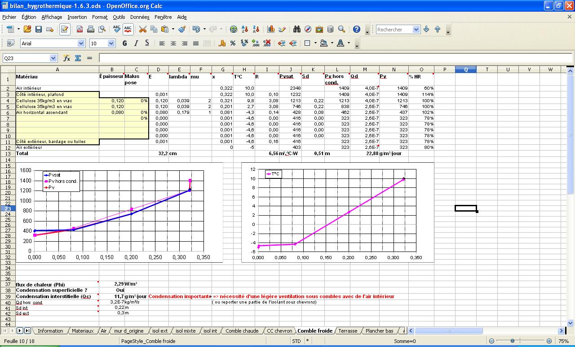Open the borders dropdown arrow
The width and height of the screenshot is (575, 347).
[315, 43]
